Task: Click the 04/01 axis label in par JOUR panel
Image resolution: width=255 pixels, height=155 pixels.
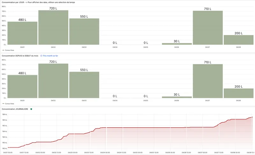Action: click(x=22, y=47)
